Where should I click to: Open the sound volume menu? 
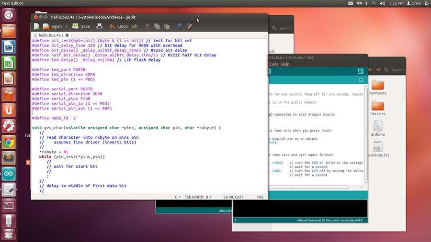pyautogui.click(x=382, y=3)
